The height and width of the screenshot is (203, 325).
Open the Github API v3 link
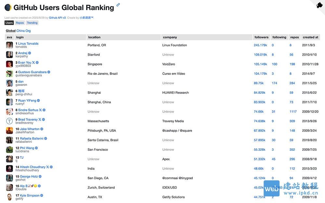point(57,18)
